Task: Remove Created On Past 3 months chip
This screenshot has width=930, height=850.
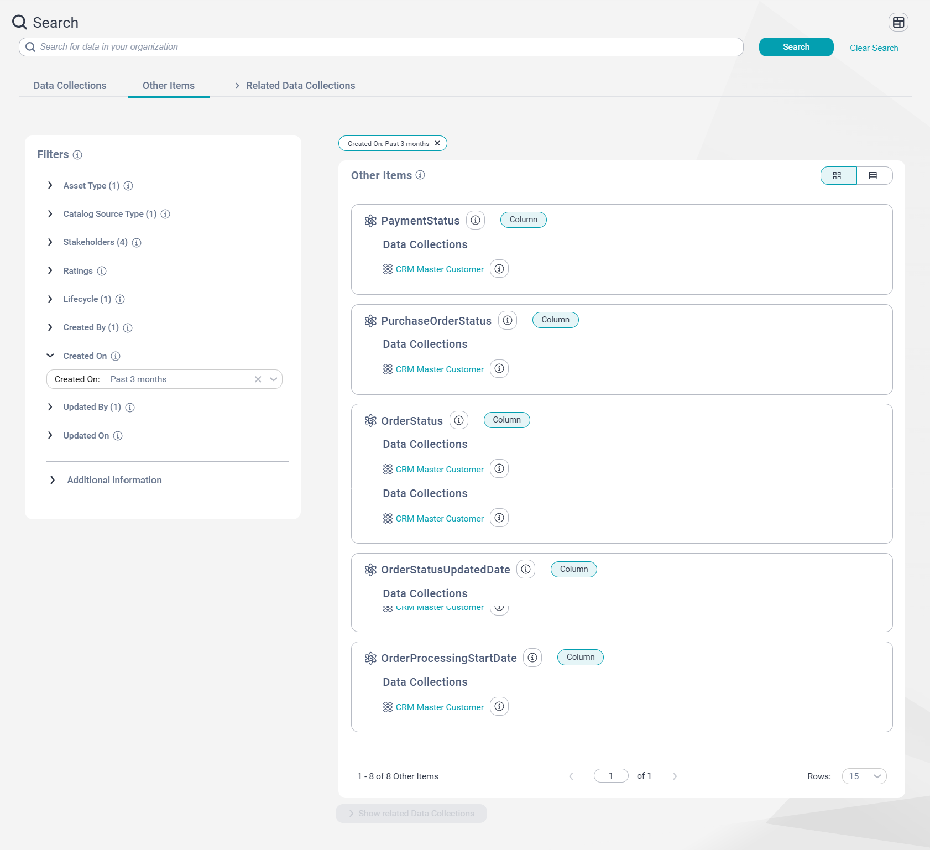Action: tap(437, 143)
